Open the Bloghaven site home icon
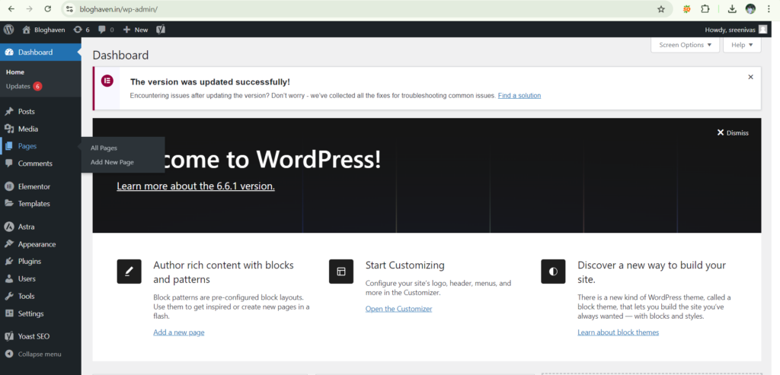The image size is (780, 375). (x=27, y=30)
